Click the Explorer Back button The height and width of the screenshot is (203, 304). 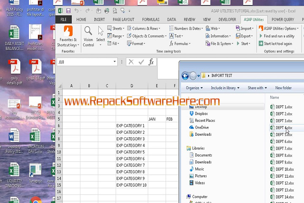(185, 76)
